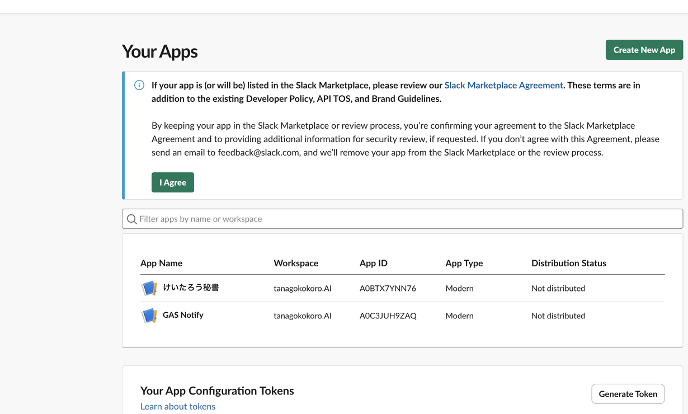
Task: Click Not distributed status for けいたろう秘書
Action: point(558,288)
